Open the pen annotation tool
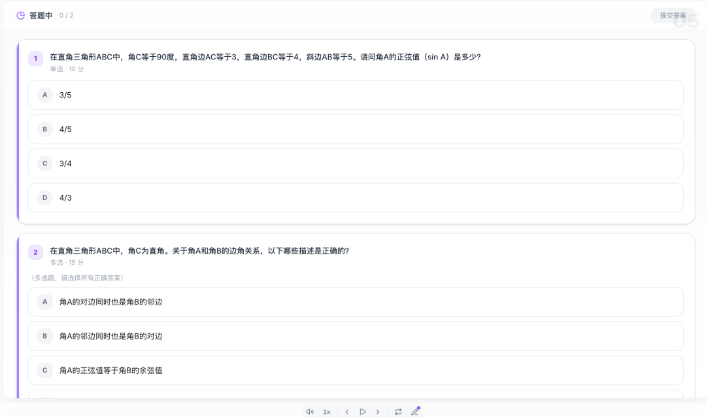 click(x=415, y=412)
